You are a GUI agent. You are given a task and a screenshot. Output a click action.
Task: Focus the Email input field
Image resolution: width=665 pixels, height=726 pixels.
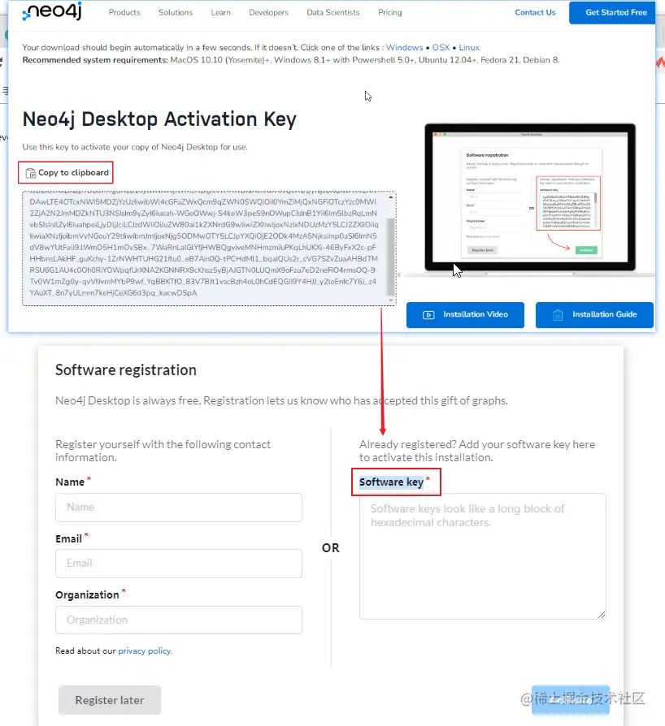[178, 564]
